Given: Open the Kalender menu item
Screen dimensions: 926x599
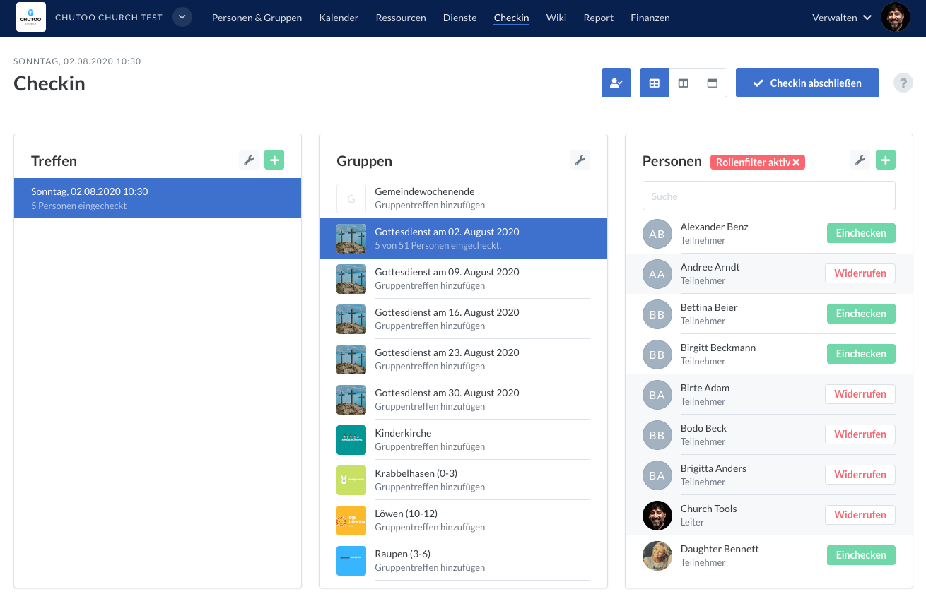Looking at the screenshot, I should point(339,18).
